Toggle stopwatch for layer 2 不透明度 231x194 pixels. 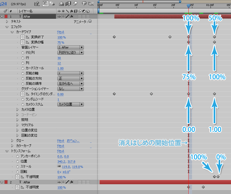click(x=18, y=187)
